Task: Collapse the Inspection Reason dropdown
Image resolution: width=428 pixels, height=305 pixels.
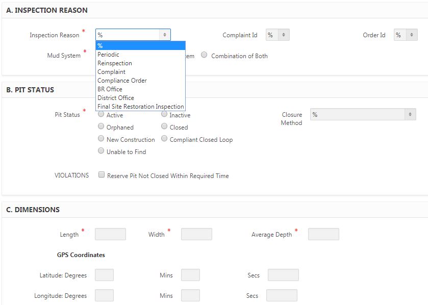Action: pyautogui.click(x=133, y=35)
